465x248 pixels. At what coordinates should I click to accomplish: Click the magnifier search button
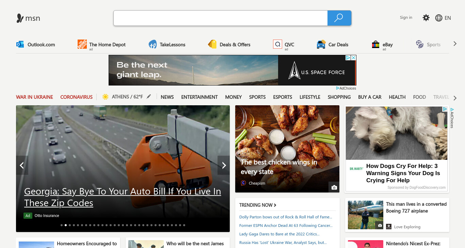339,18
